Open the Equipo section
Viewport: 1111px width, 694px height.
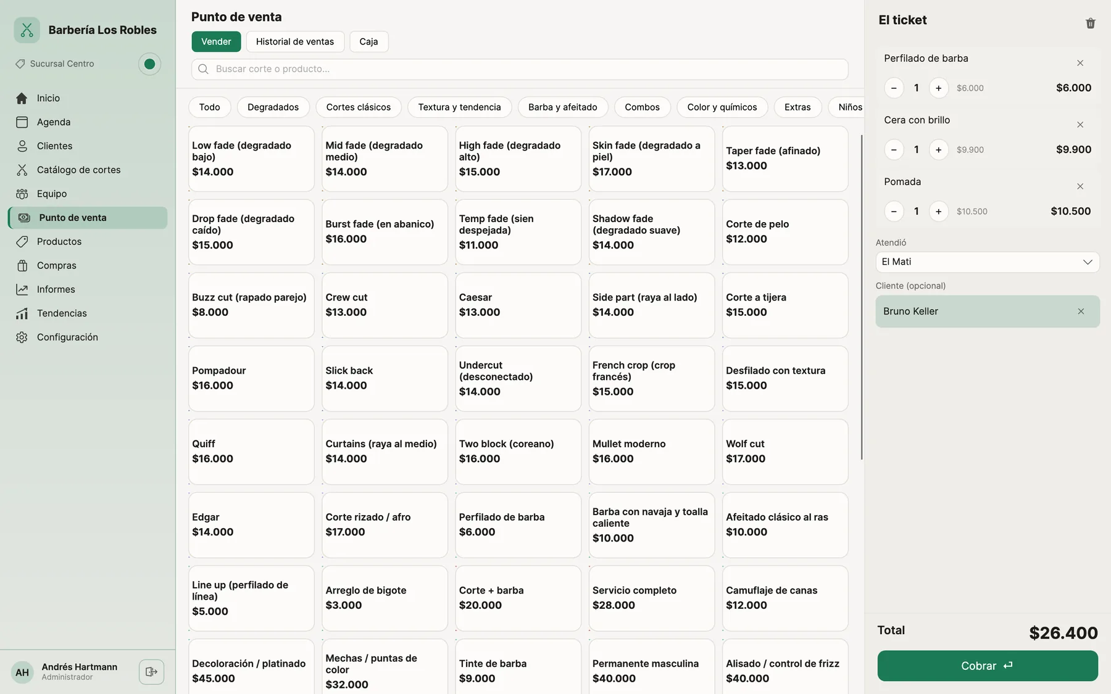click(x=88, y=194)
